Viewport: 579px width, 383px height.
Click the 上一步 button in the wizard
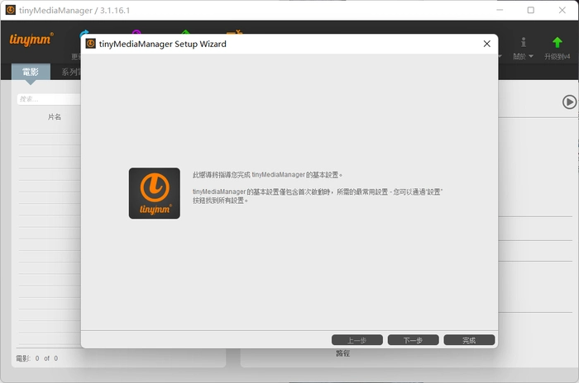point(357,340)
